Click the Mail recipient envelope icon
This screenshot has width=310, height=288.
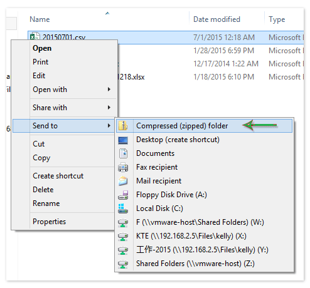(x=123, y=181)
